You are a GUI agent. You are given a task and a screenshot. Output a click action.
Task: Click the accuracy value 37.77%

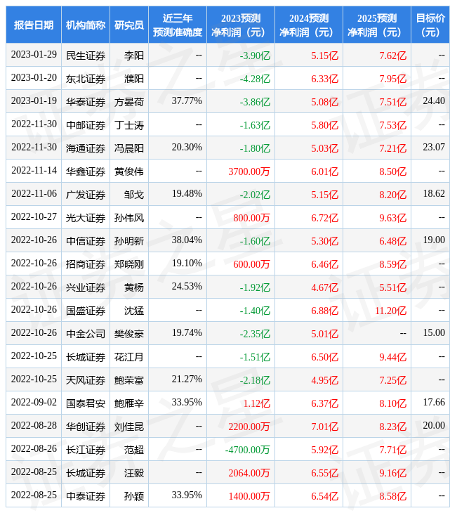coord(187,100)
